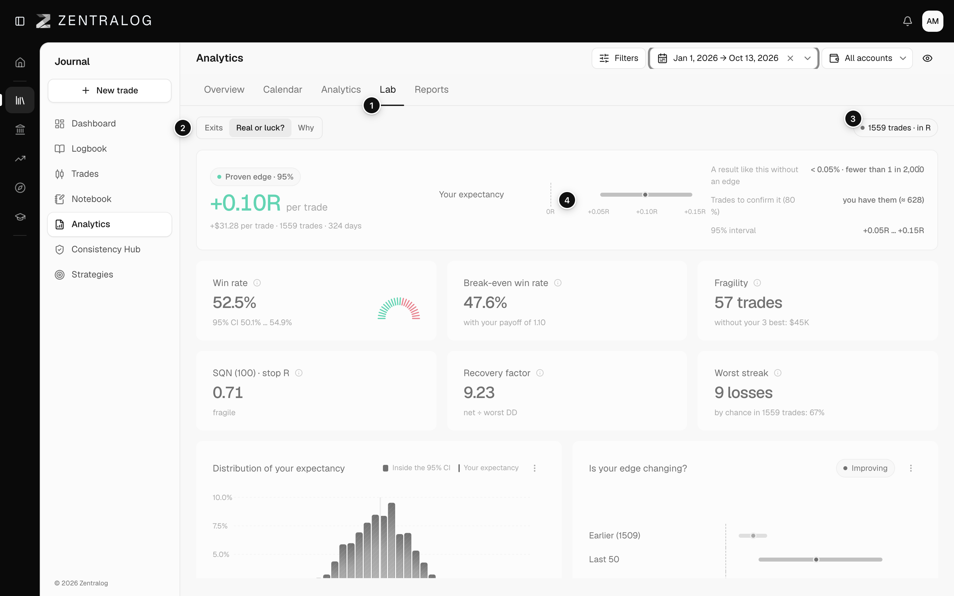Click the info icon next to Win rate
The image size is (954, 596).
click(257, 283)
